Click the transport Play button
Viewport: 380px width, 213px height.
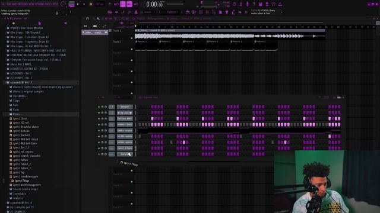pyautogui.click(x=78, y=4)
